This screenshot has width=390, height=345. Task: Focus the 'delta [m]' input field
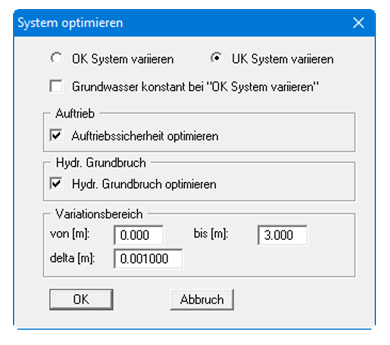tap(148, 259)
